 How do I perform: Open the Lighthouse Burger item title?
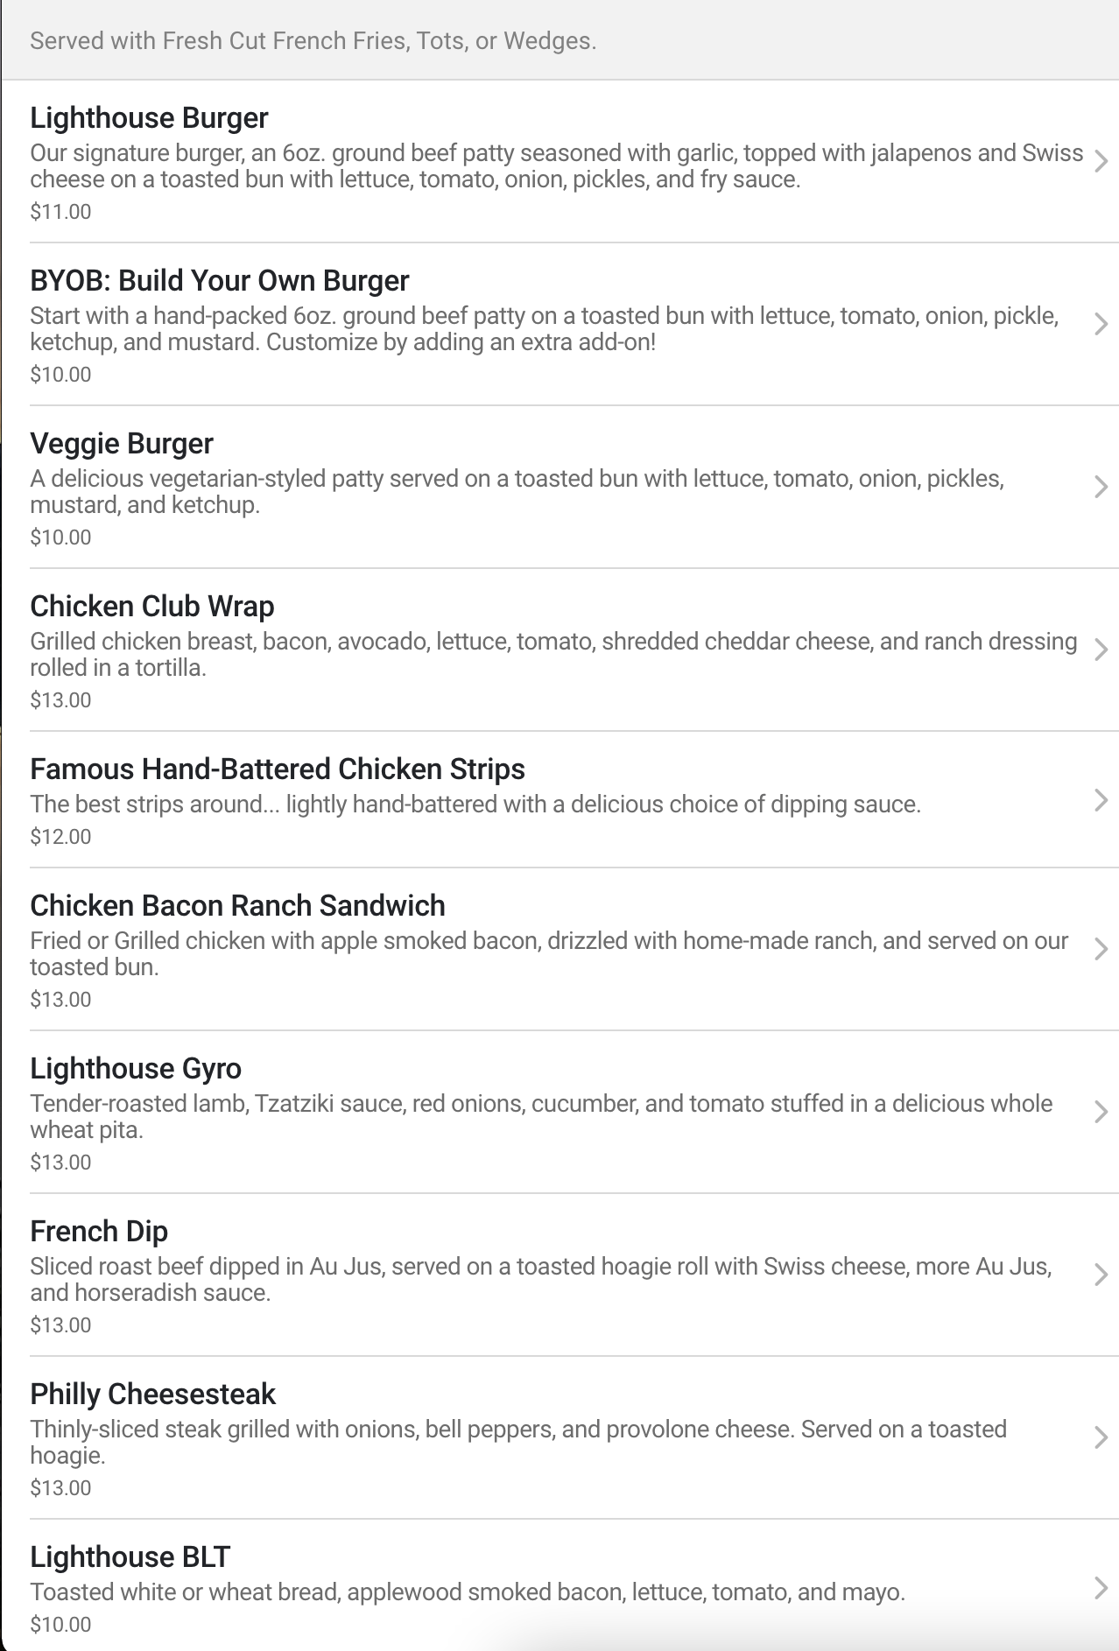point(149,118)
